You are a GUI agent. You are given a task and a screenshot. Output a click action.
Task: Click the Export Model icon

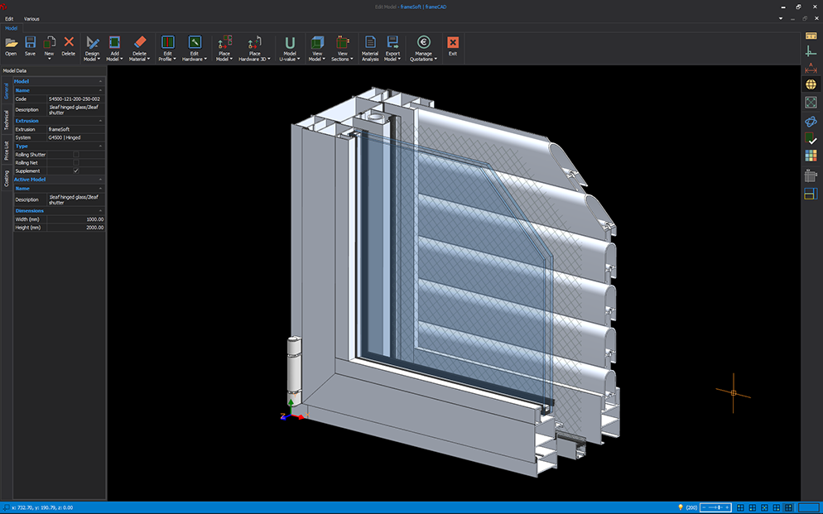tap(392, 43)
